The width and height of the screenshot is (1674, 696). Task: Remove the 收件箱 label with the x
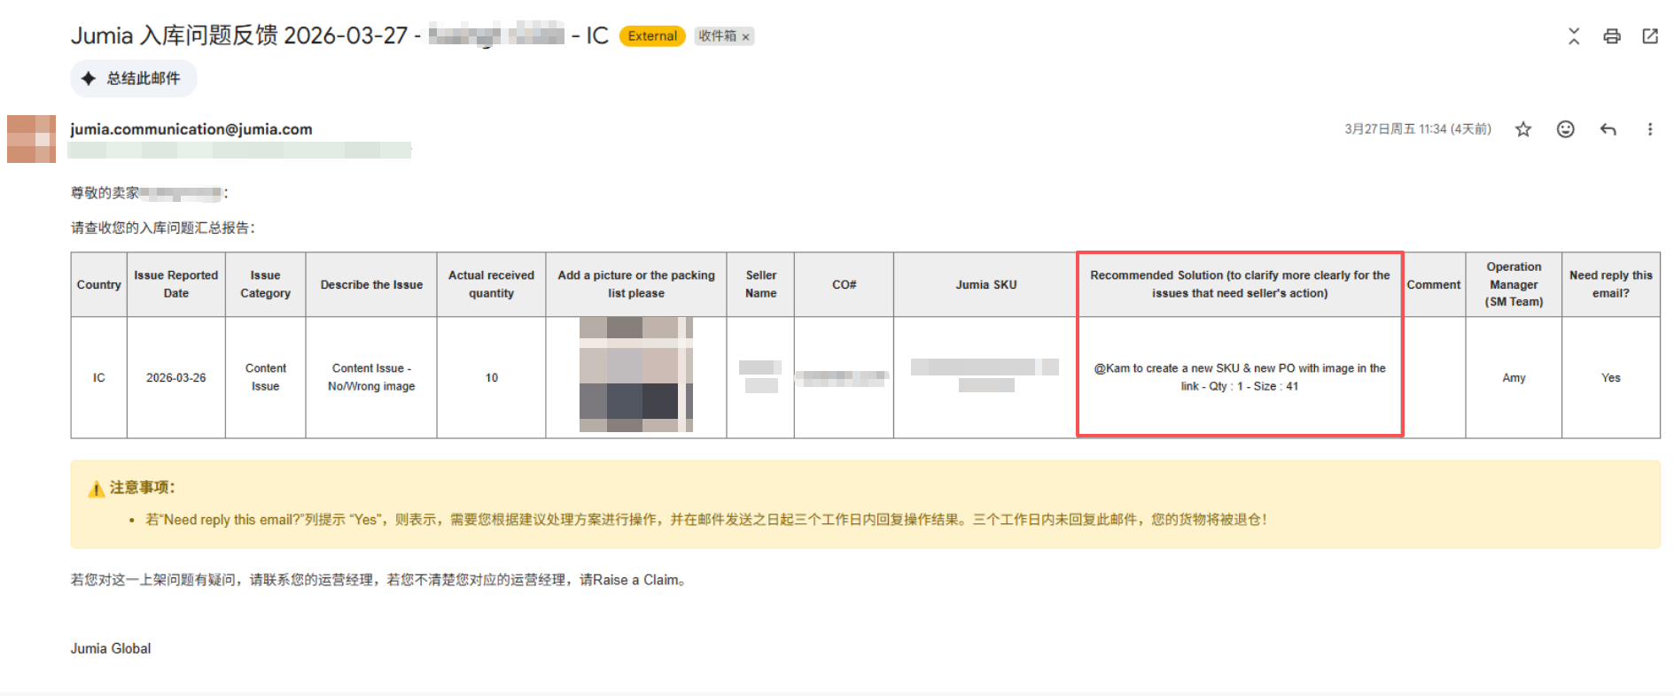tap(746, 37)
